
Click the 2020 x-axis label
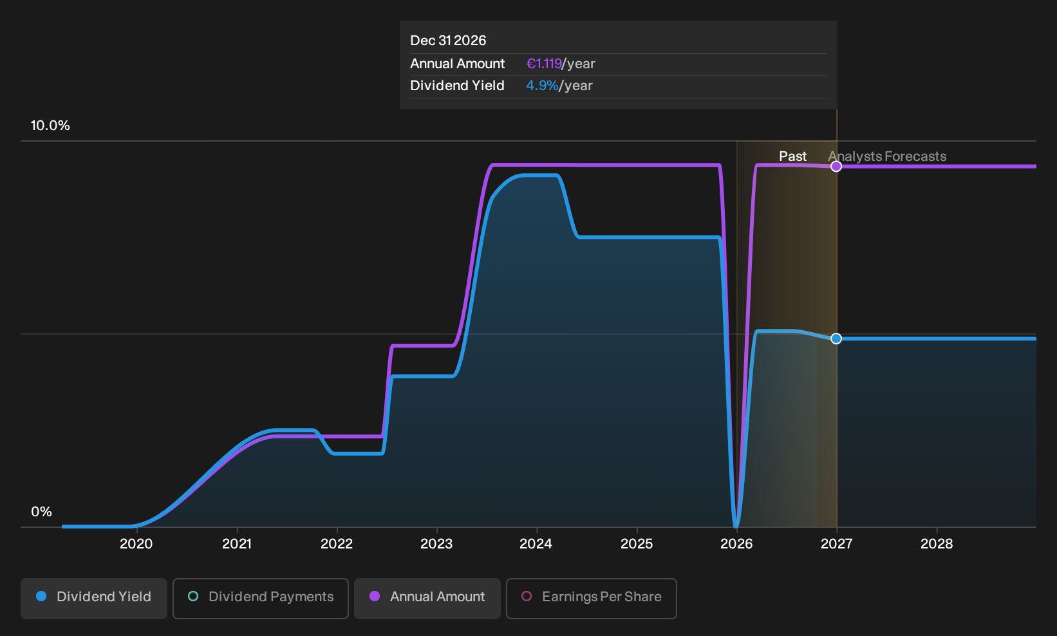(x=136, y=544)
